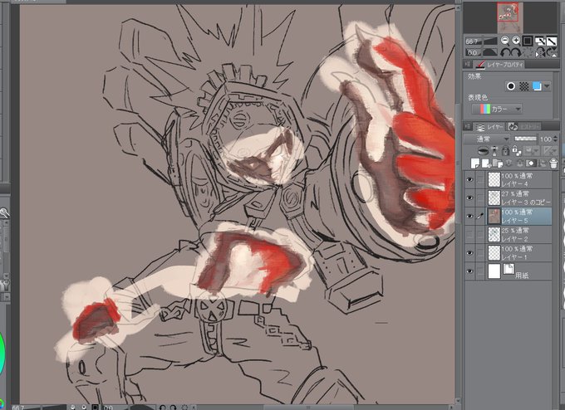Switch to レイヤープロパティ tab
The width and height of the screenshot is (565, 410).
click(500, 65)
